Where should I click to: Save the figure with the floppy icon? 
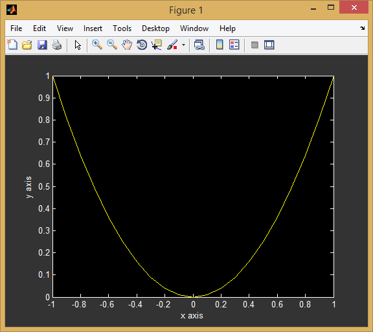click(x=42, y=45)
